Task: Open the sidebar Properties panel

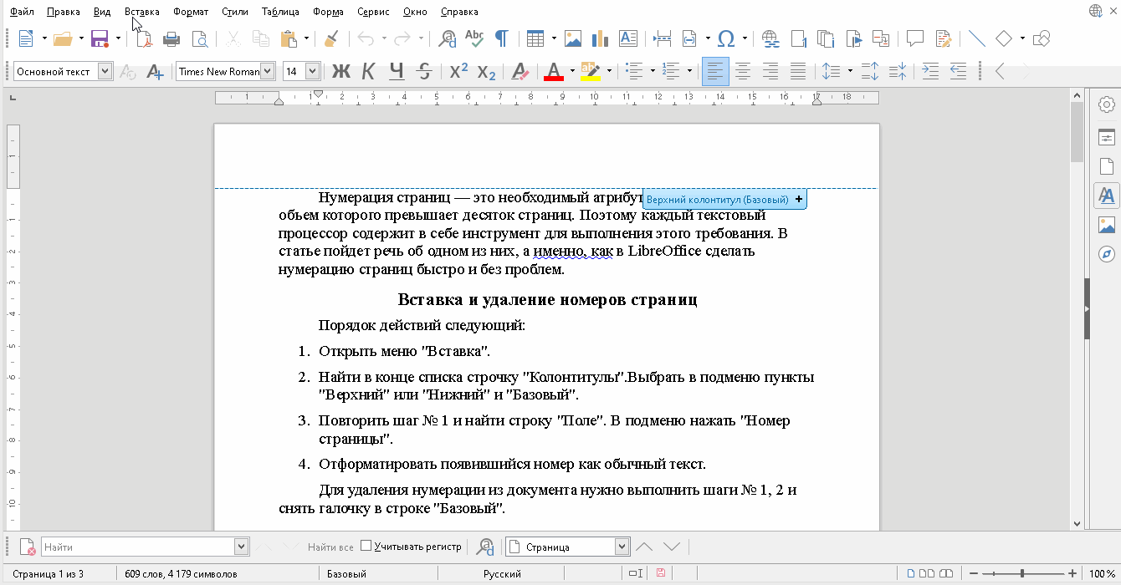Action: pyautogui.click(x=1107, y=137)
